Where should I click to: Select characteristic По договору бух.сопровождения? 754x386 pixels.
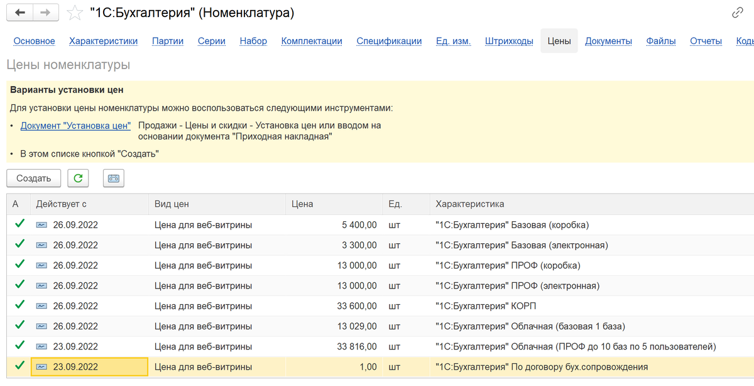point(542,367)
